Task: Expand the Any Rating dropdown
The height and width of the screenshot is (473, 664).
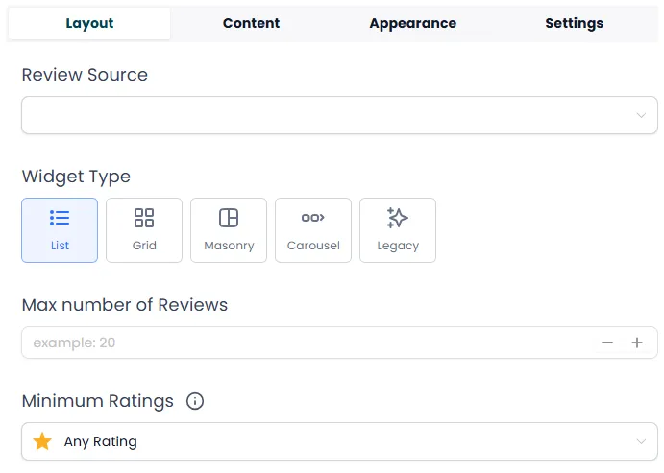Action: (327, 441)
